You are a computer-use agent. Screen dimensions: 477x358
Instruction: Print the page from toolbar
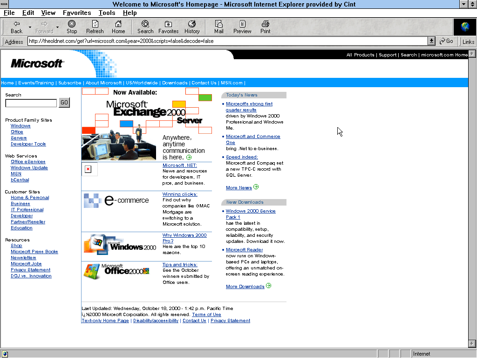pyautogui.click(x=265, y=27)
